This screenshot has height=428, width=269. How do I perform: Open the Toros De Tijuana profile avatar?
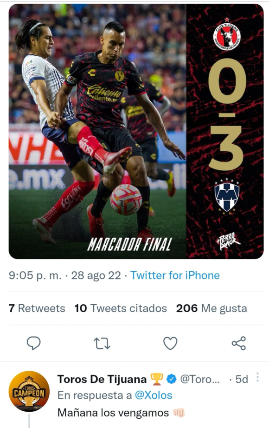[x=29, y=391]
